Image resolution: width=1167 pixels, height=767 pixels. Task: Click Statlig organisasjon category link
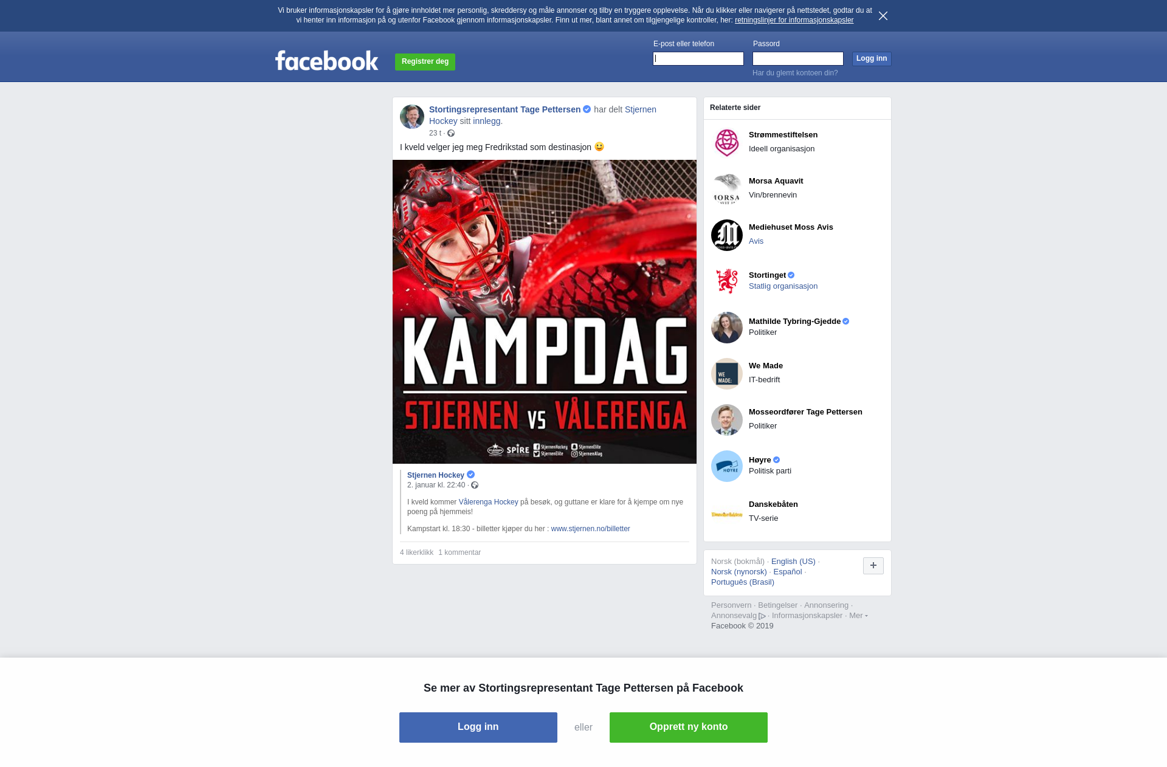(x=783, y=286)
